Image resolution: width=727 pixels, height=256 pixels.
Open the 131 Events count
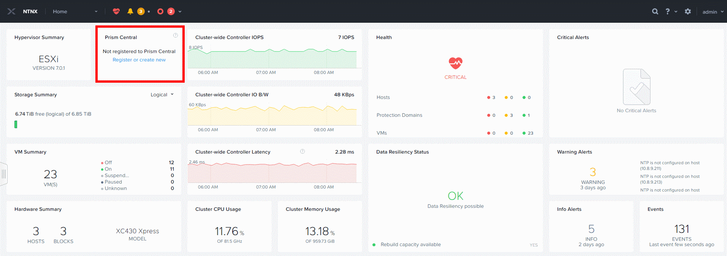point(681,229)
